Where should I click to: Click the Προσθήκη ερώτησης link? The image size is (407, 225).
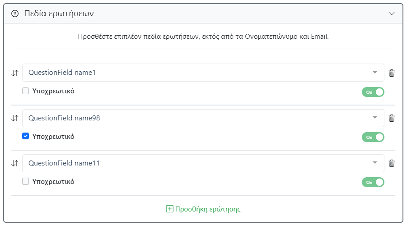pos(208,209)
